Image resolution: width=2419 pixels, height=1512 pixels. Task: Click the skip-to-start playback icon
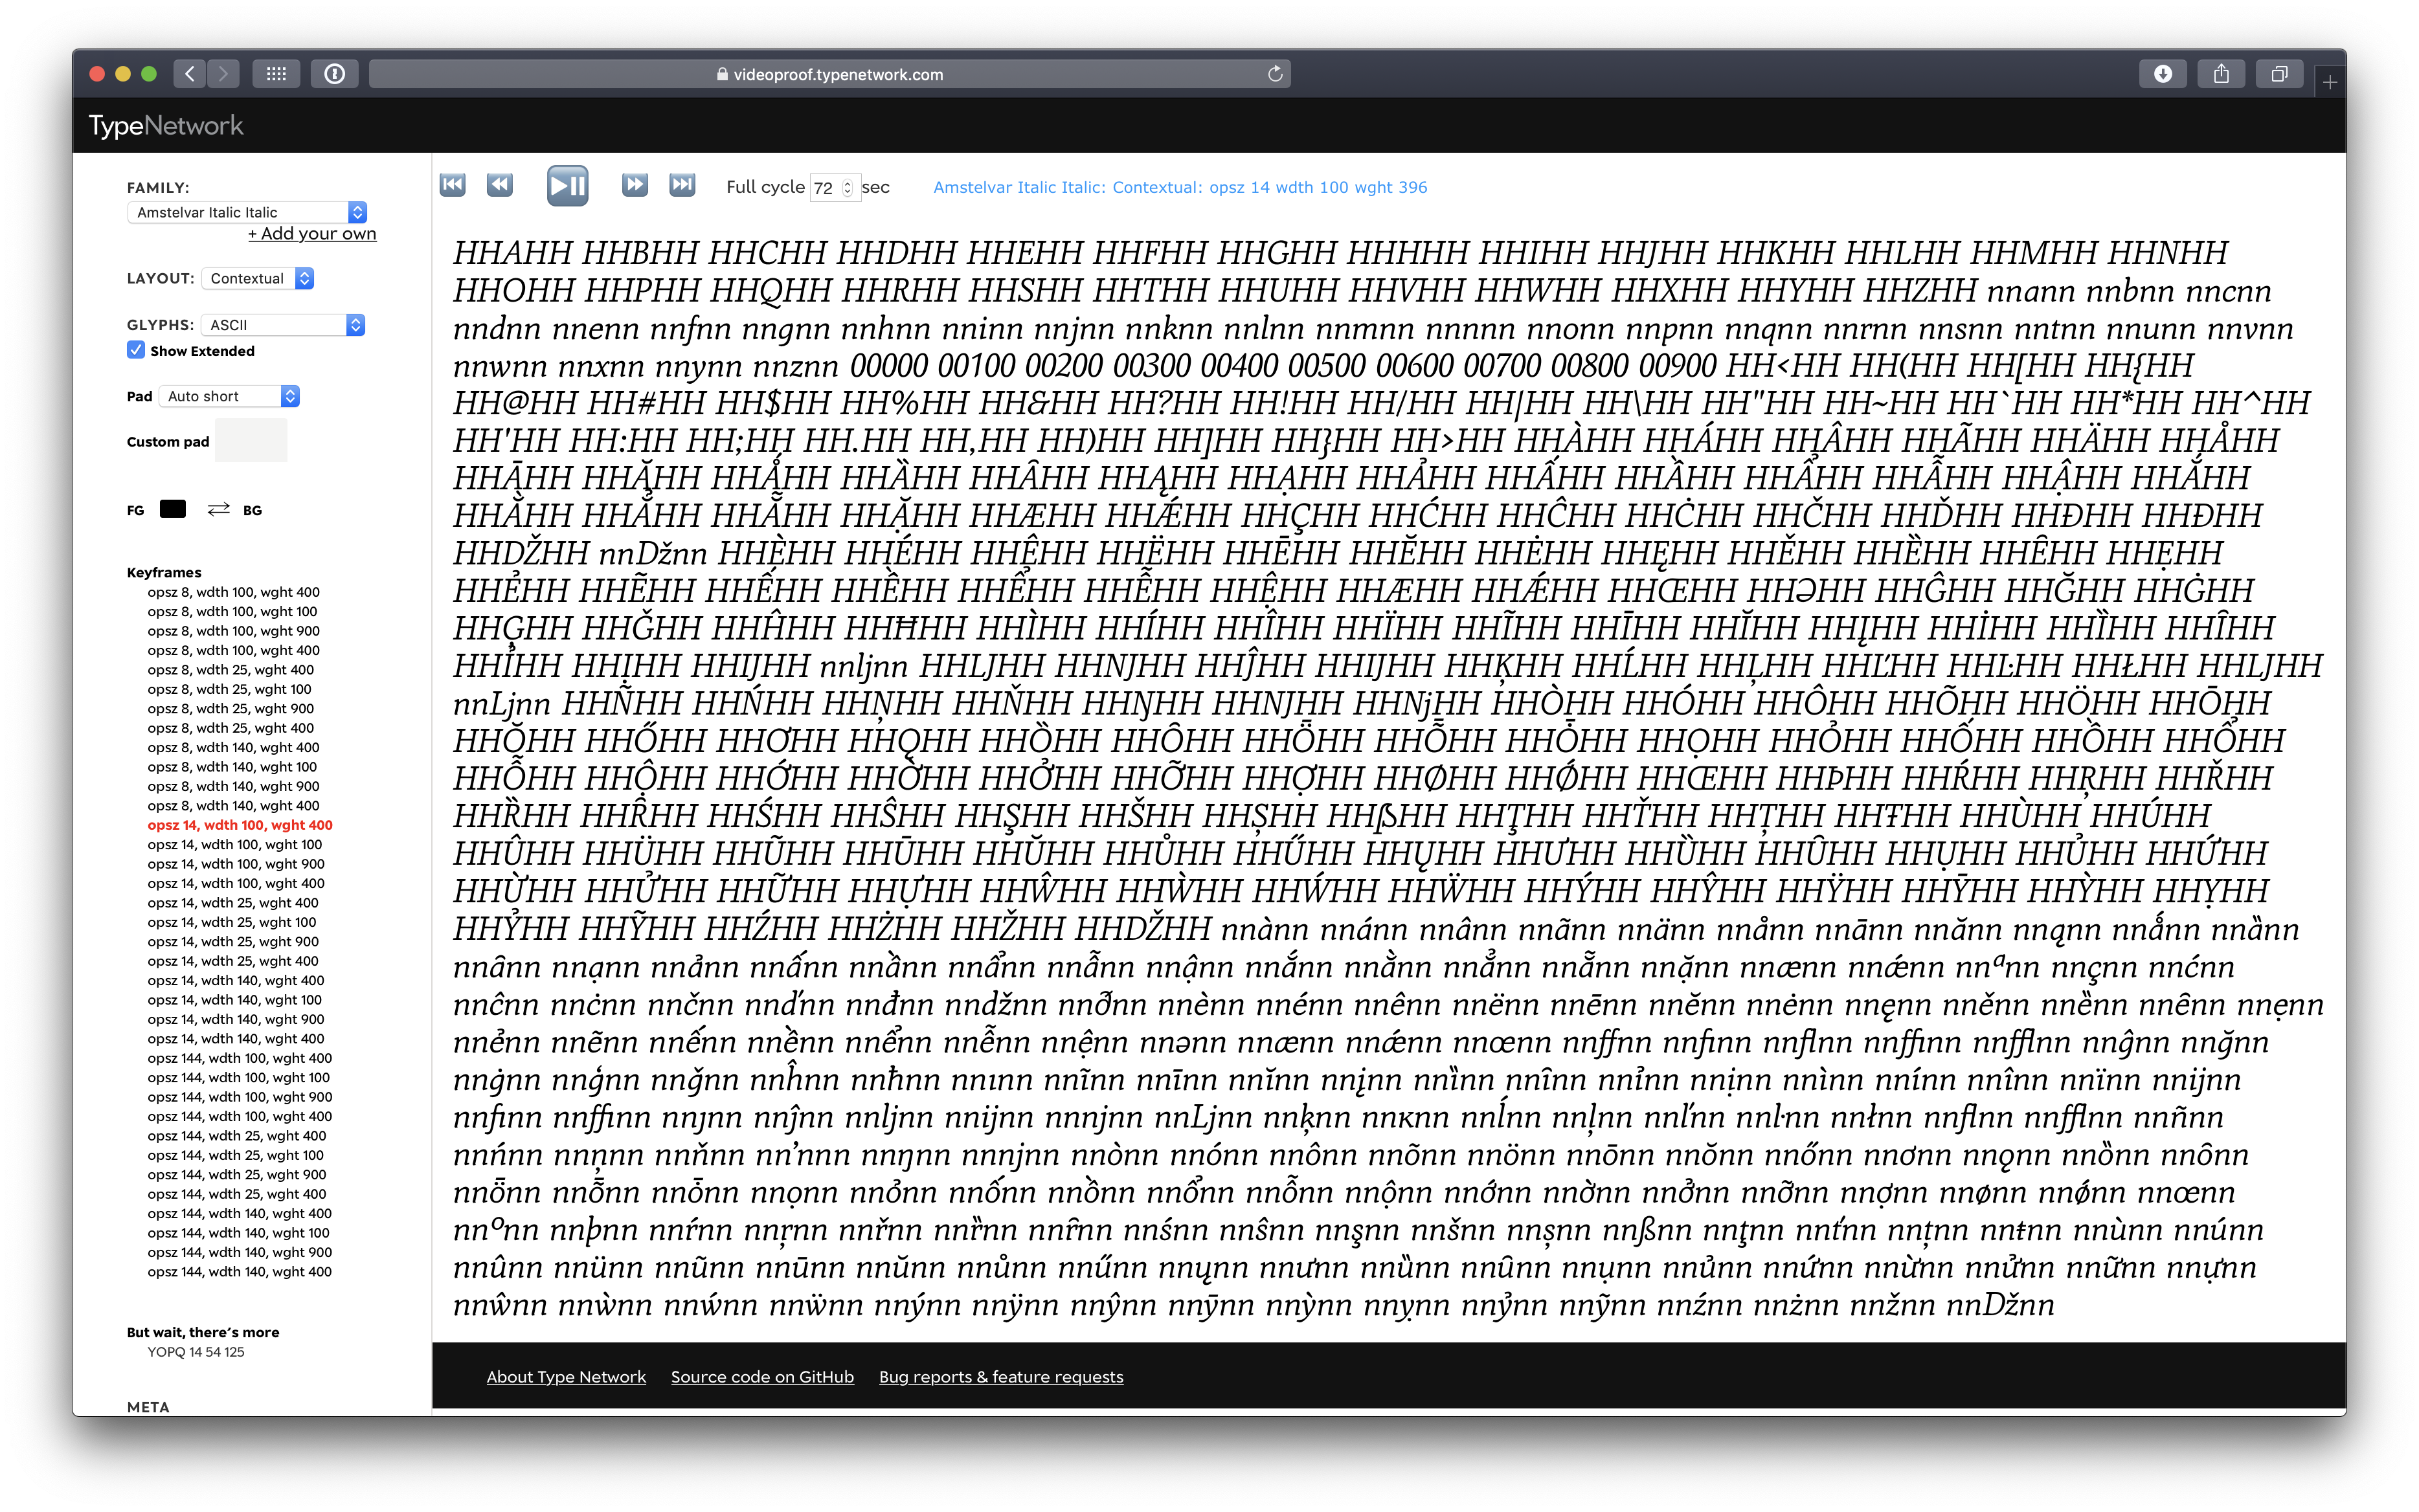pos(452,185)
